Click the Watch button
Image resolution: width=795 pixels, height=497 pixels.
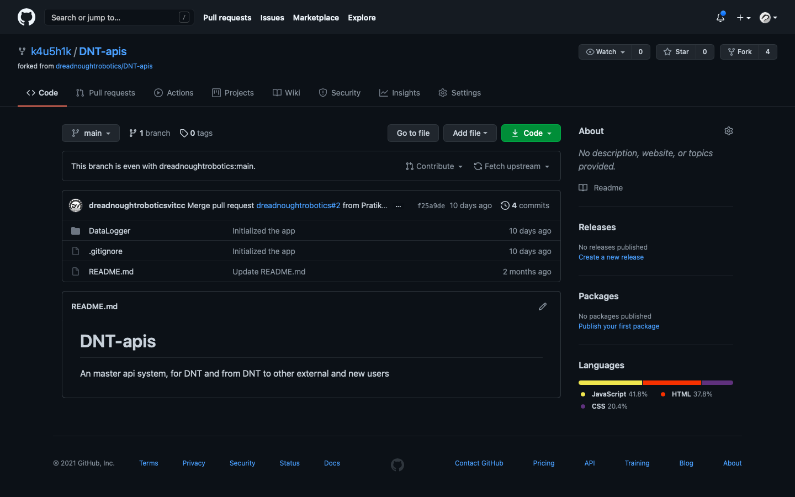(x=605, y=52)
